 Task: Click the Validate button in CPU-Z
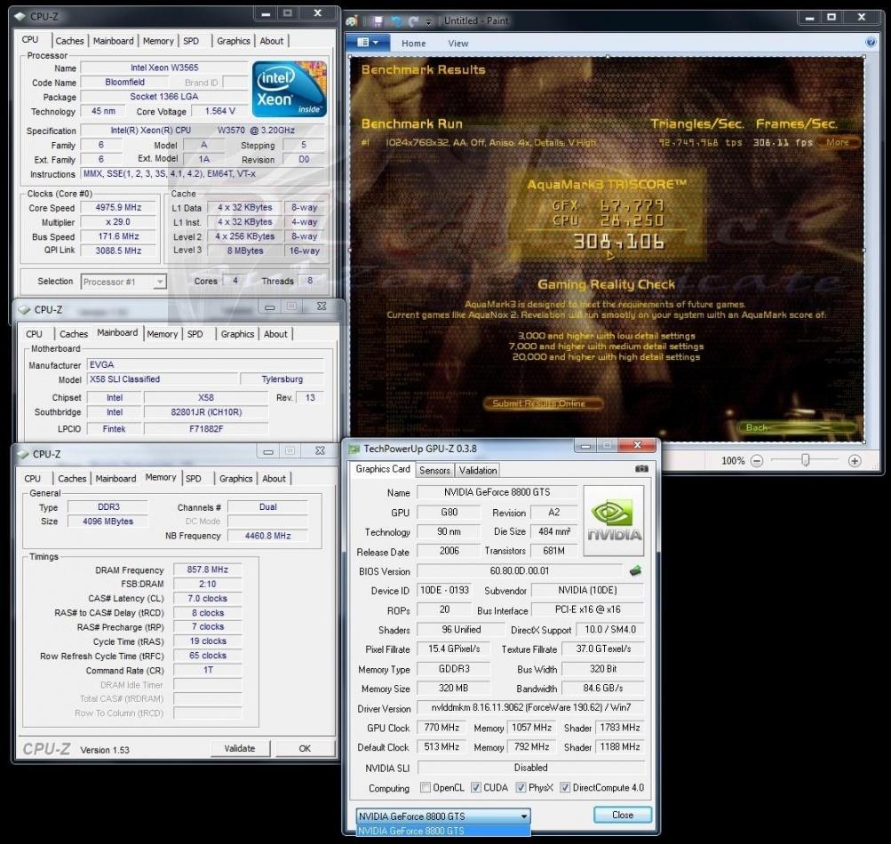click(239, 749)
